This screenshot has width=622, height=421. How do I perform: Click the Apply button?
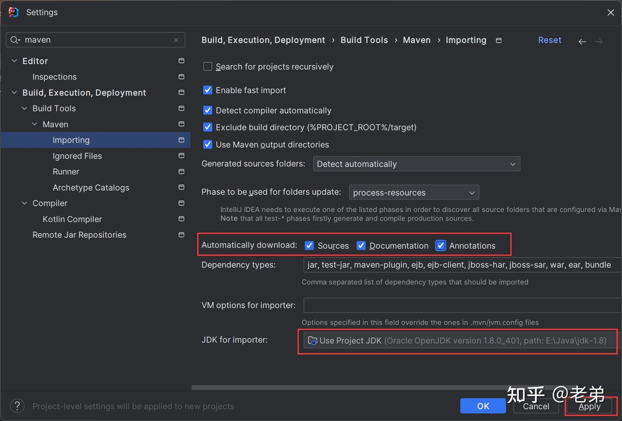[x=589, y=406]
